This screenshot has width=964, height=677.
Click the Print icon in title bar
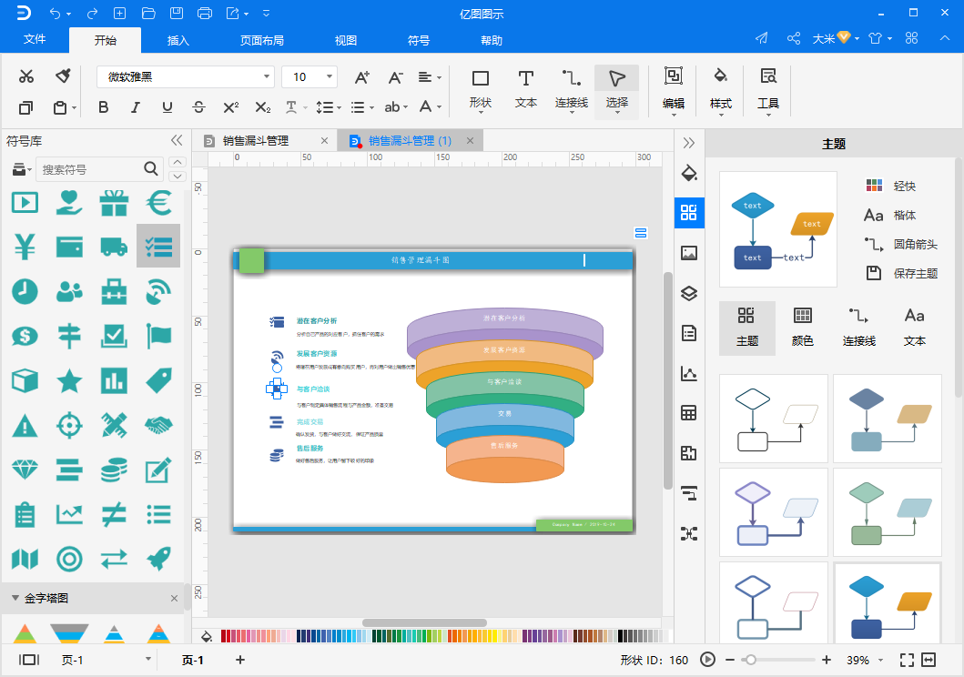click(x=205, y=13)
